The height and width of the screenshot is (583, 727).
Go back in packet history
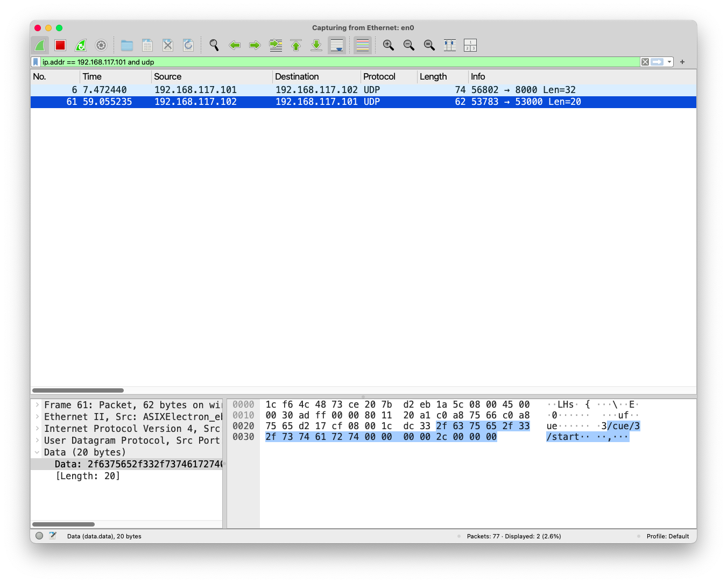pyautogui.click(x=235, y=45)
